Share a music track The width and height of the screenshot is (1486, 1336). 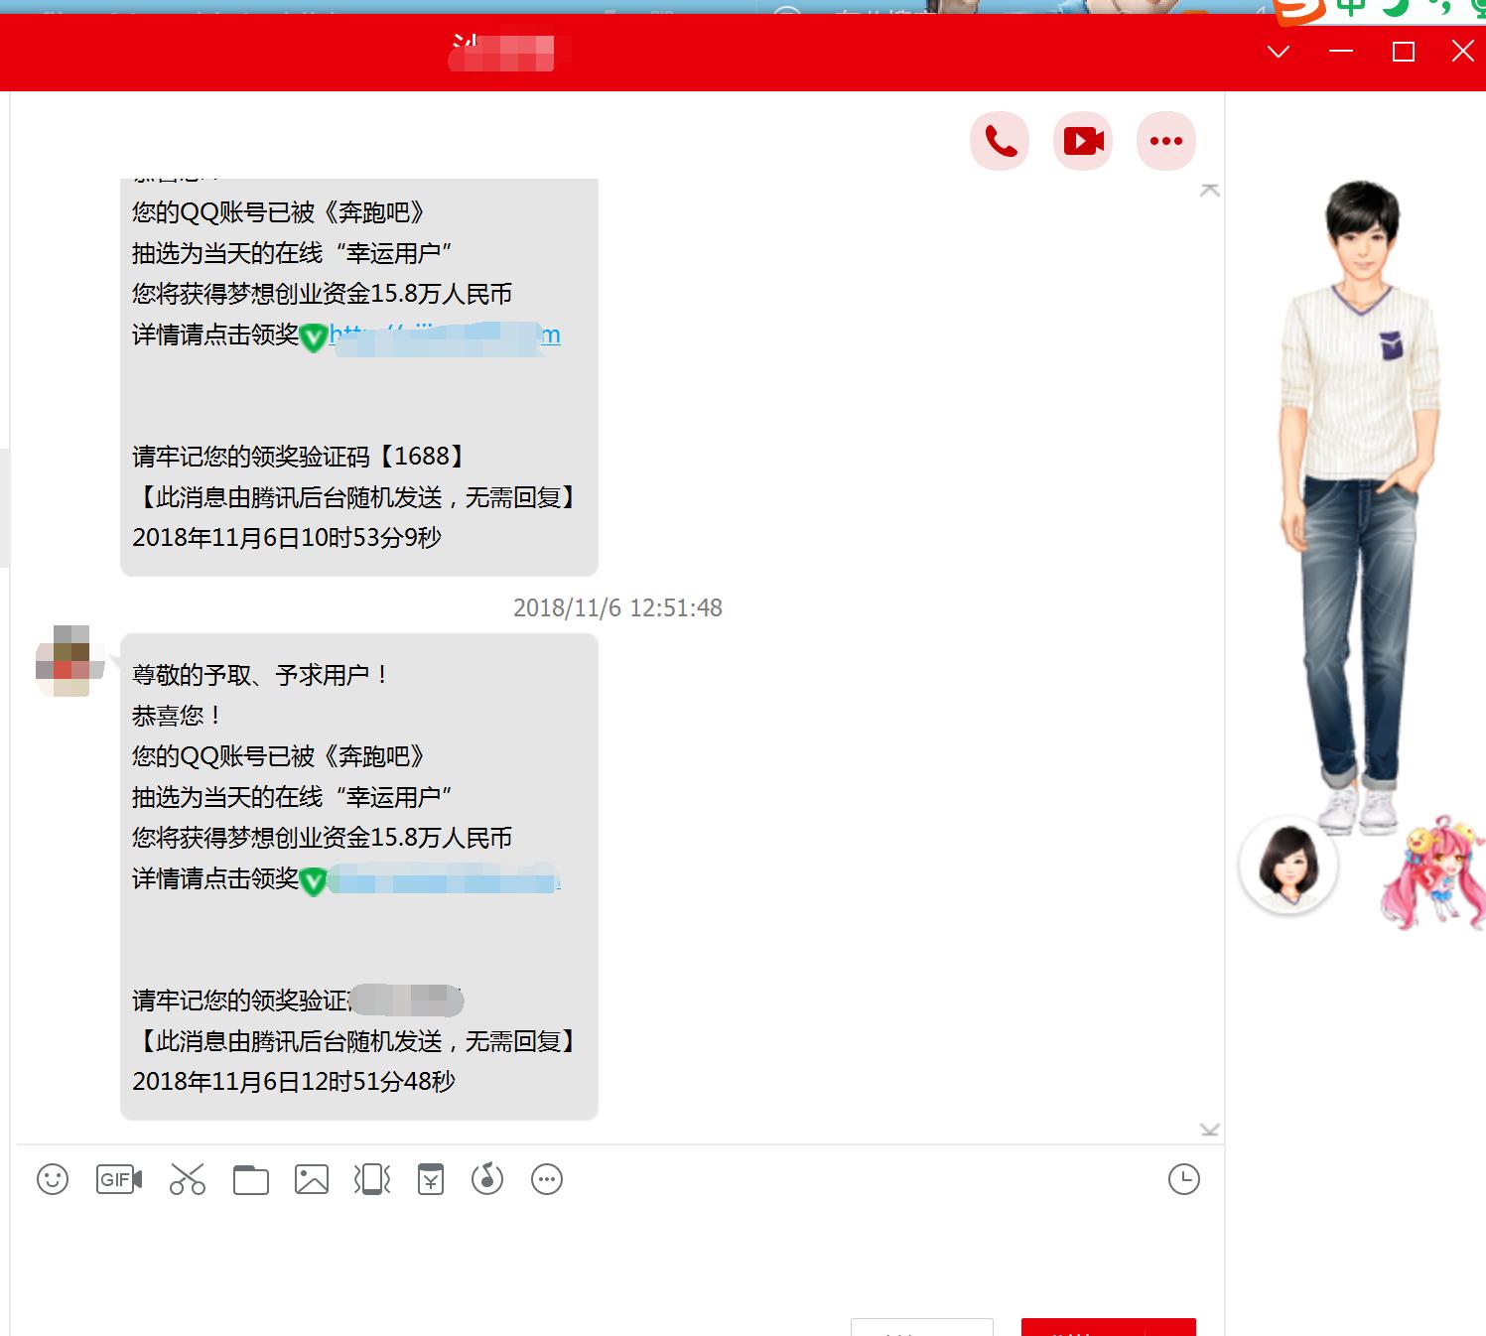(x=486, y=1180)
